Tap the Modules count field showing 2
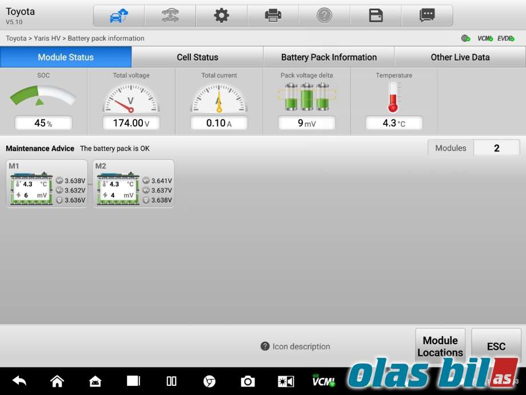The height and width of the screenshot is (395, 526). coord(497,148)
